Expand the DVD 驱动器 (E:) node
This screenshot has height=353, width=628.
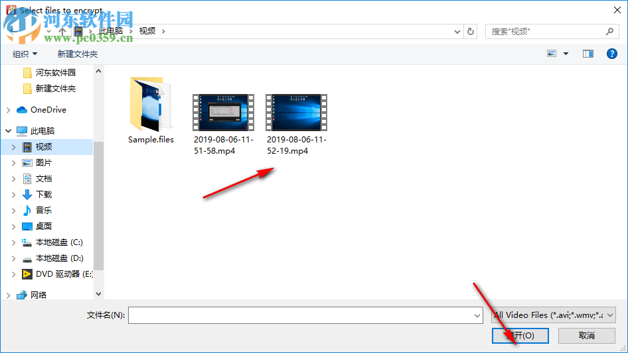click(x=14, y=274)
